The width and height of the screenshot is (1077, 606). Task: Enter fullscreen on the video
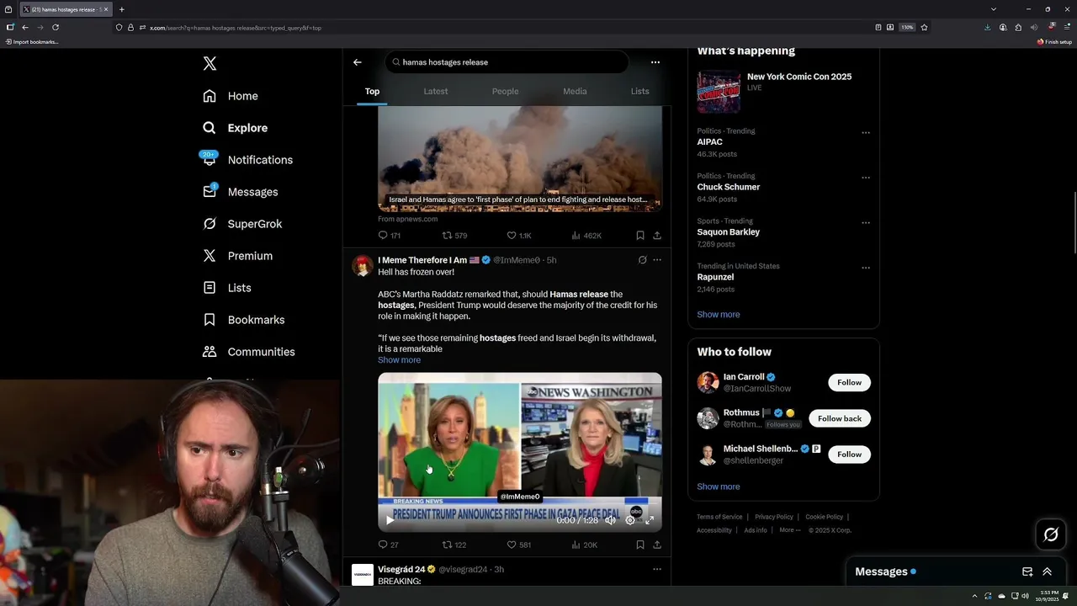650,520
